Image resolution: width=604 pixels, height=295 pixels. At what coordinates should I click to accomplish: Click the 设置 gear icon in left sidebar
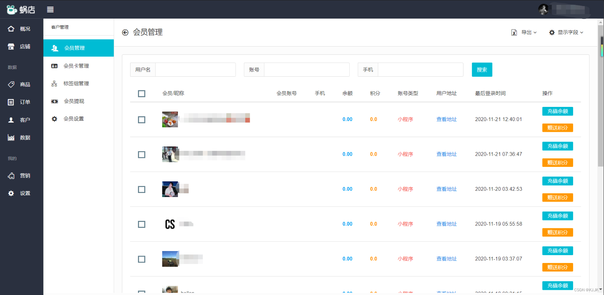click(x=11, y=193)
